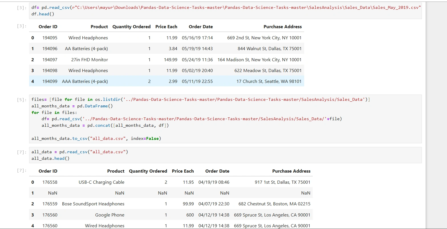Click the 05/02/19 20:40 order date
Image resolution: width=447 pixels, height=229 pixels.
[197, 71]
